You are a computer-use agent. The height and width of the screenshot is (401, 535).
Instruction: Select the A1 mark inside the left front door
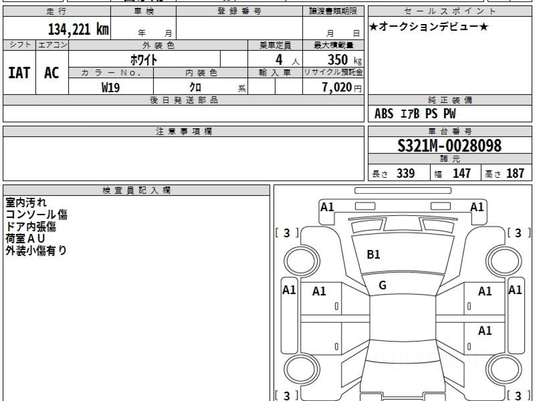click(x=319, y=291)
